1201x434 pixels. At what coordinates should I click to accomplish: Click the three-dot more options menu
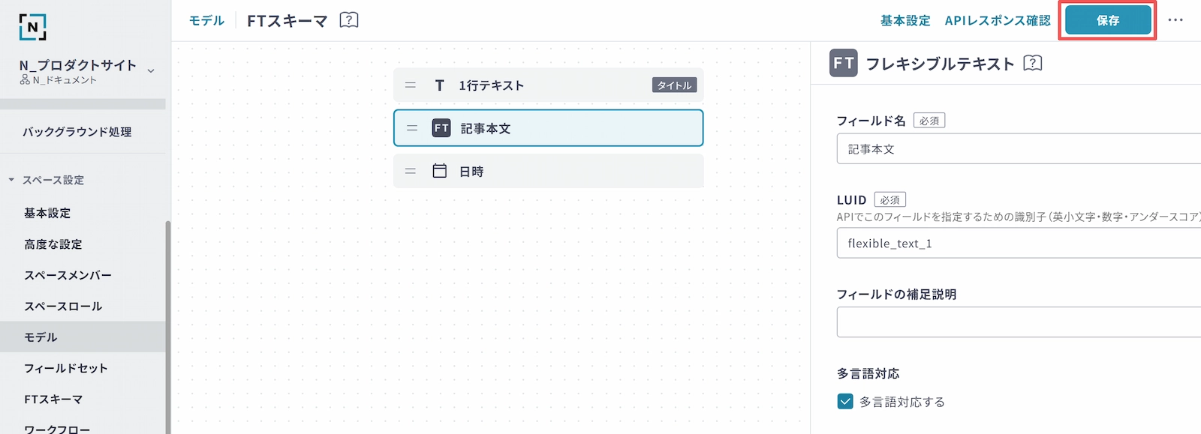(1175, 20)
